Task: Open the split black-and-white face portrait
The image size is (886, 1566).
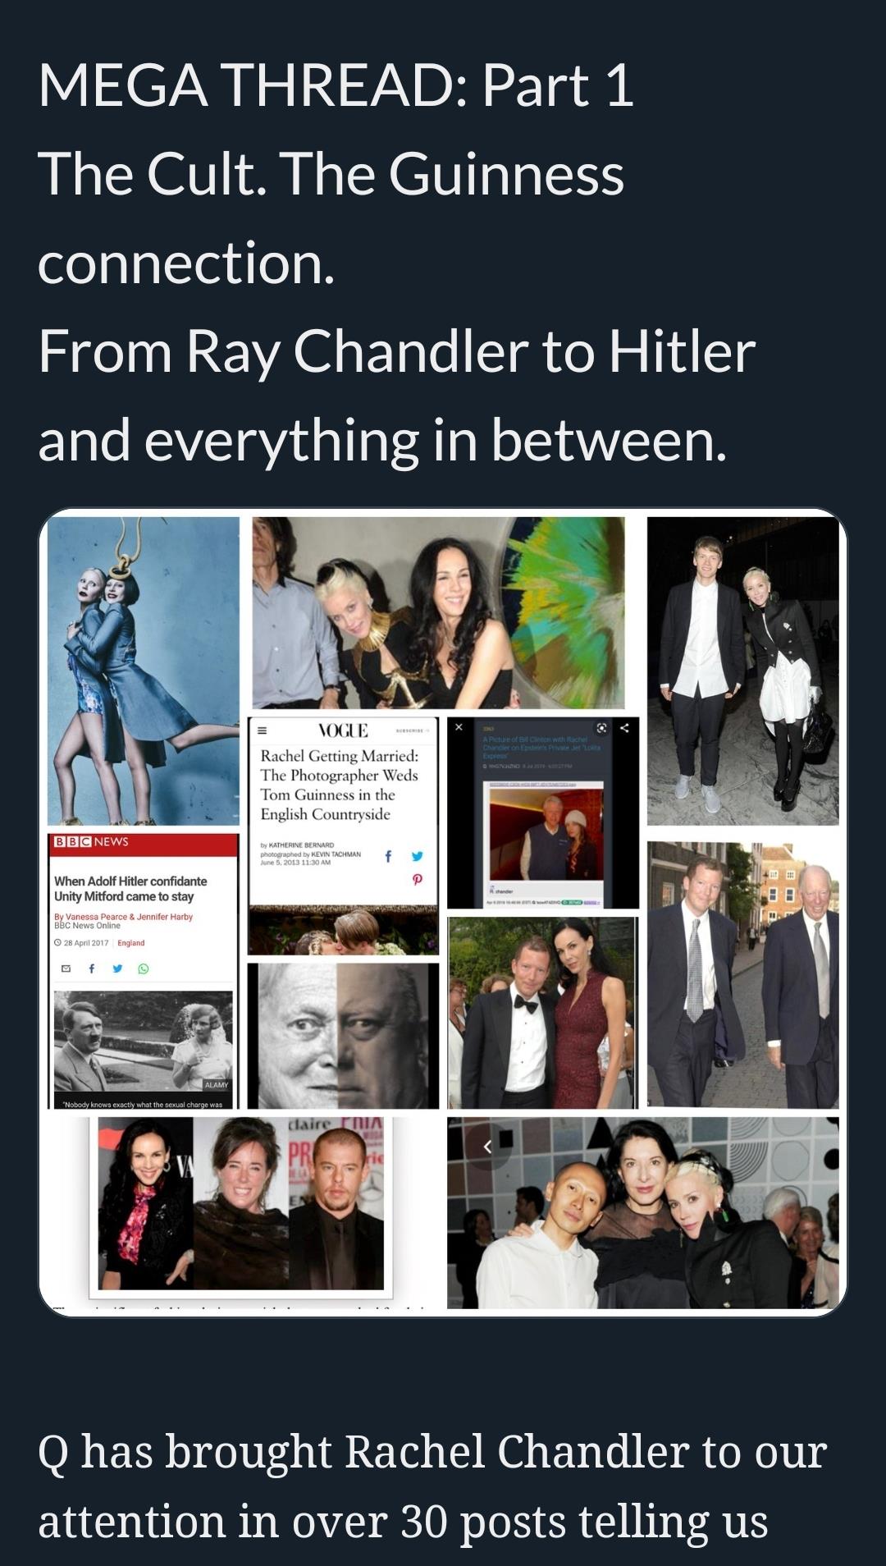Action: pyautogui.click(x=343, y=1036)
